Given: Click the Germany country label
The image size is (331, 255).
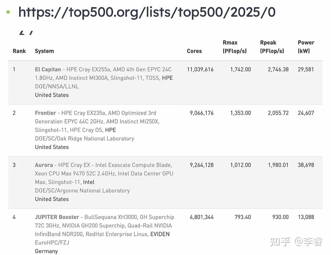Looking at the screenshot, I should [46, 251].
